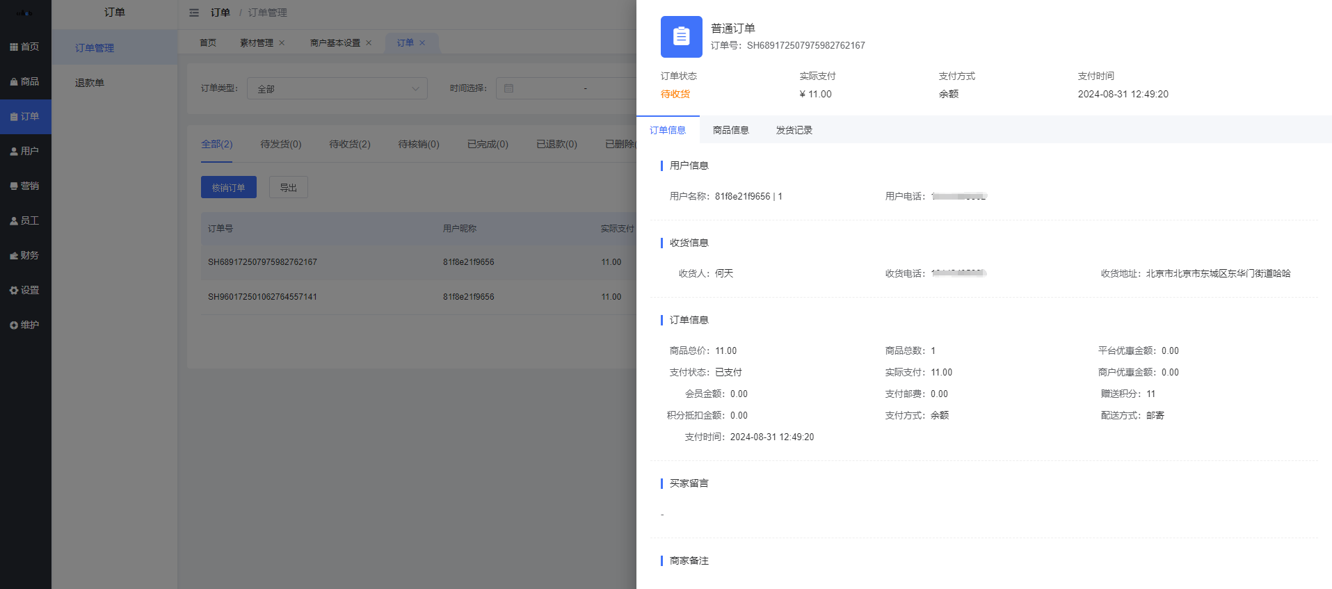Viewport: 1332px width, 589px height.
Task: Click the 核销订单 button
Action: pos(229,187)
